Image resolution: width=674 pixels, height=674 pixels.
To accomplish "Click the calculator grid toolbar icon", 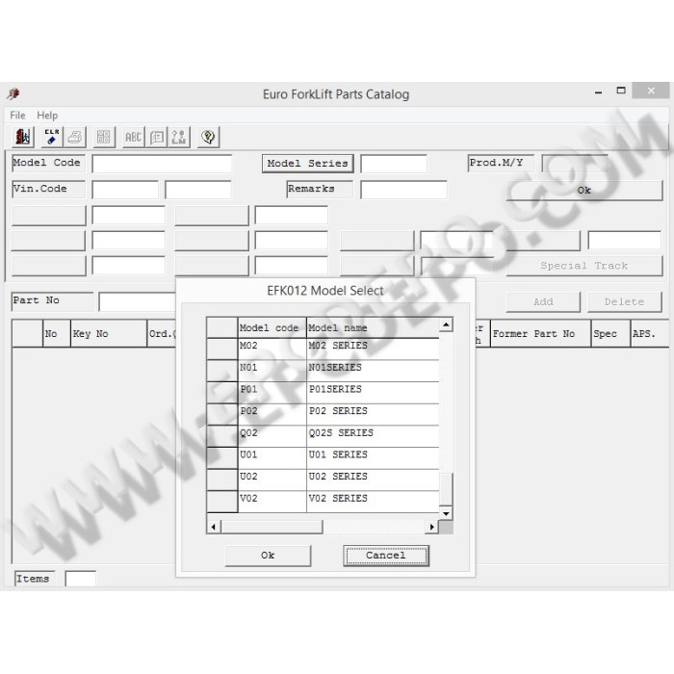I will coord(104,137).
